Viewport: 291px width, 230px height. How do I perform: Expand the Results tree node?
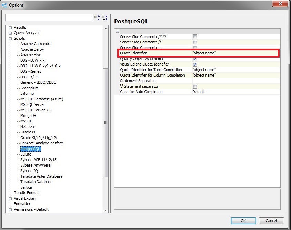coord(10,28)
